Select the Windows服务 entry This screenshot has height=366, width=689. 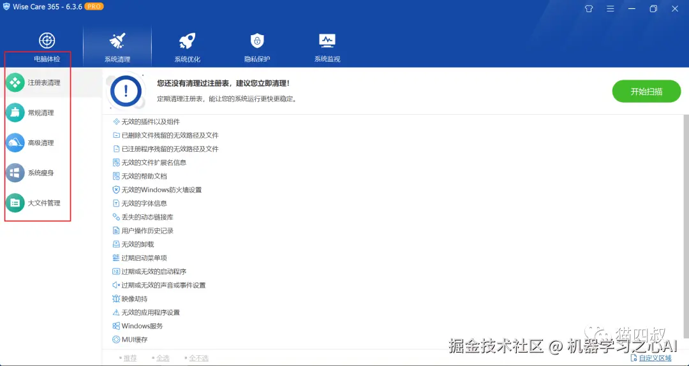(138, 326)
